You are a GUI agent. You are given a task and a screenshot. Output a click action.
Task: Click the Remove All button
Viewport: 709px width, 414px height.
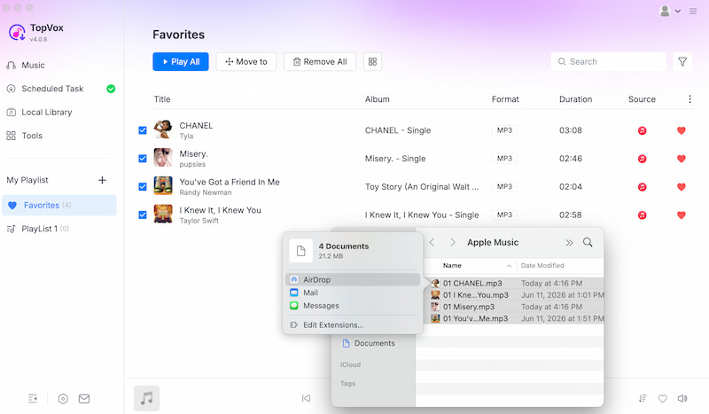tap(320, 61)
